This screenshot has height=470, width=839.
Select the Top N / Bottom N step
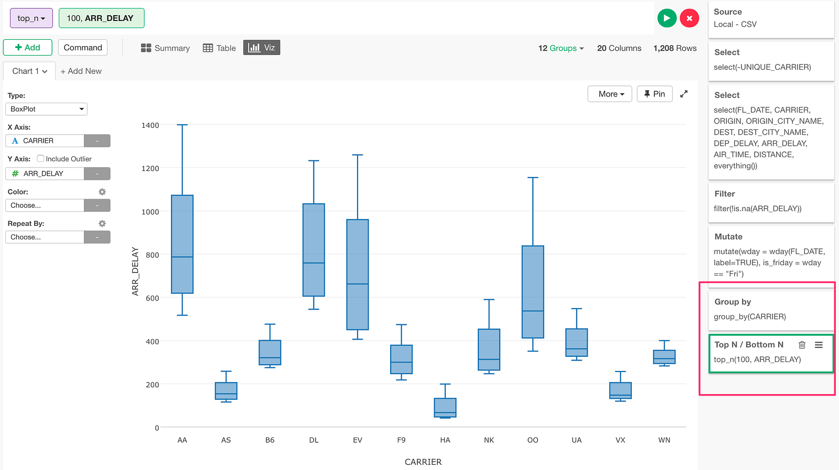coord(771,353)
